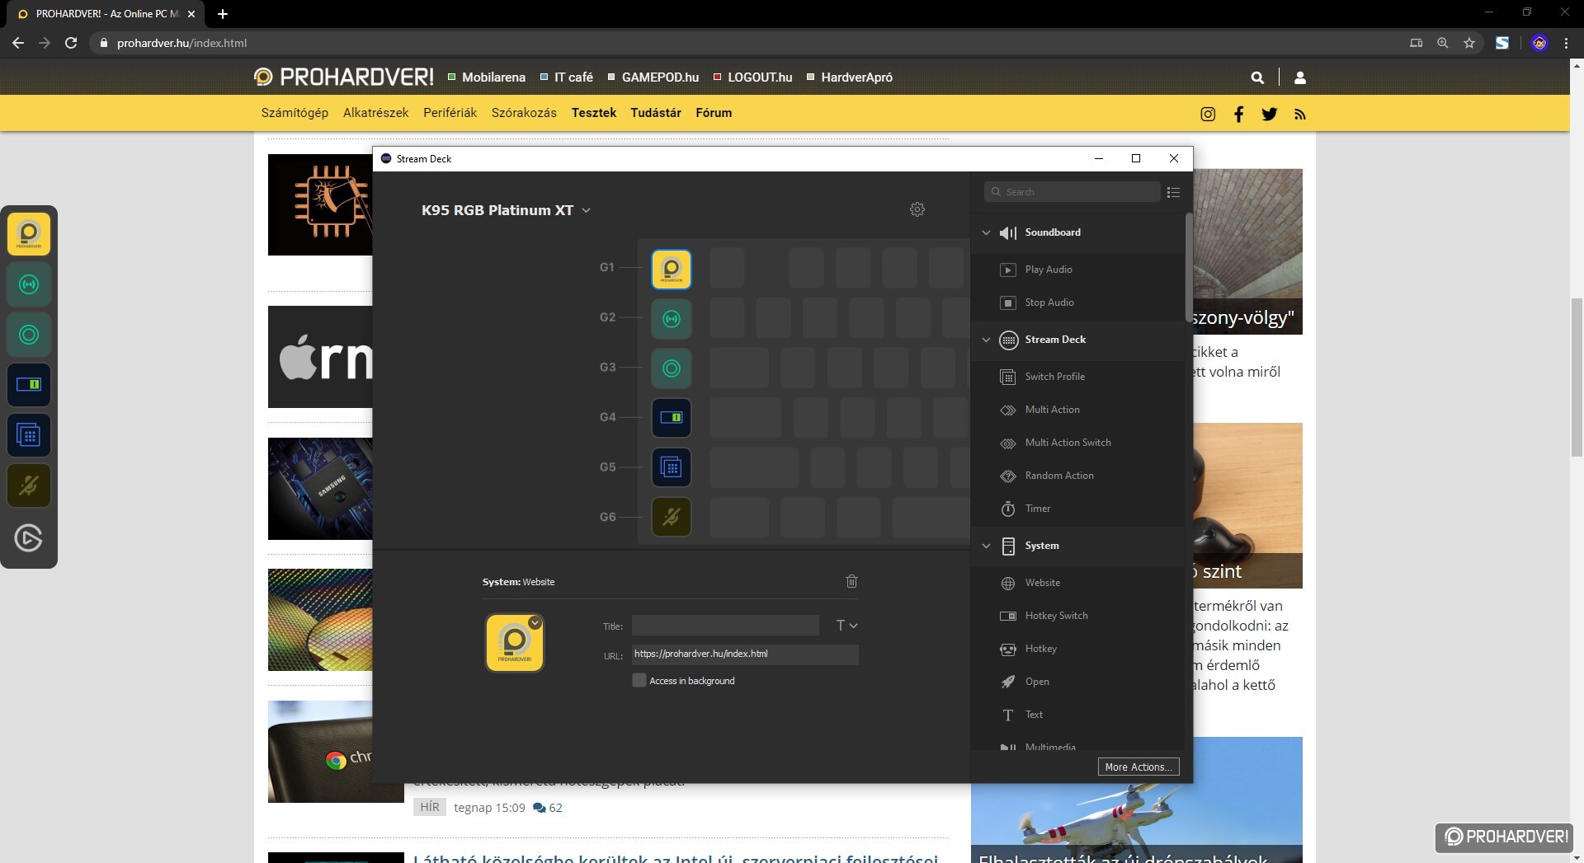Click the URL input field
Image resolution: width=1584 pixels, height=863 pixels.
pyautogui.click(x=745, y=654)
